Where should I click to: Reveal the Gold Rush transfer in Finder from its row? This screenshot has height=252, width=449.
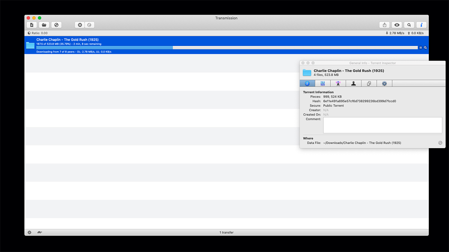click(425, 48)
